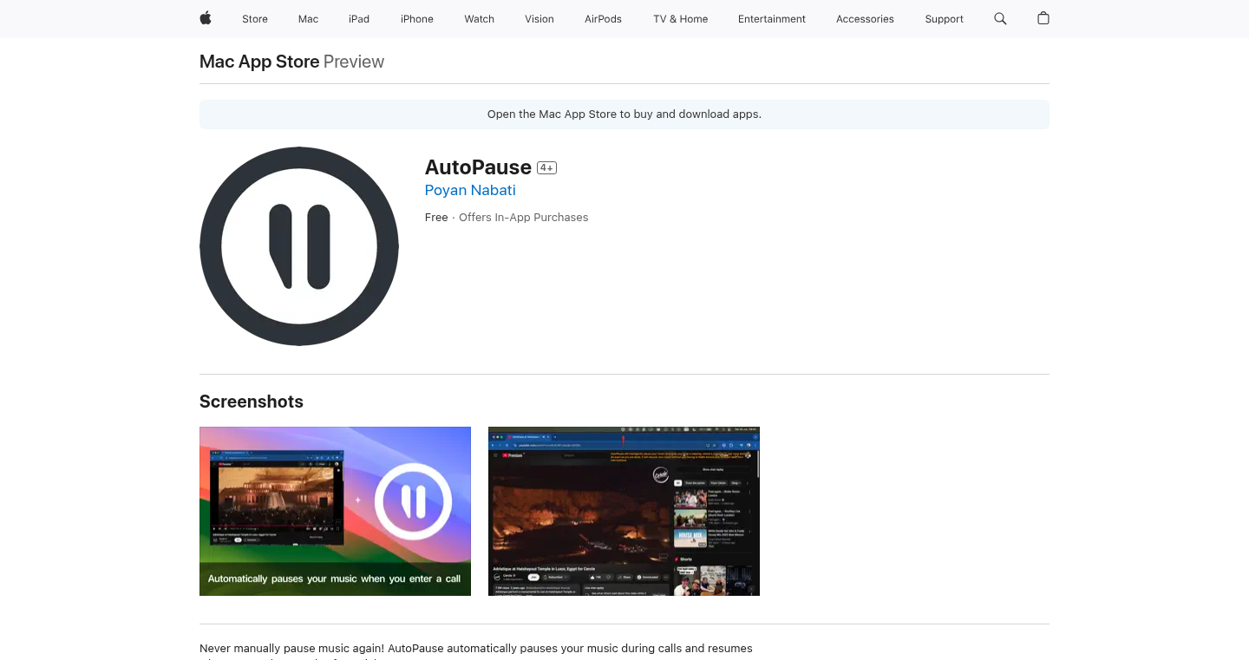Screen dimensions: 1249x660
Task: Click the AutoPause app icon
Action: click(299, 246)
